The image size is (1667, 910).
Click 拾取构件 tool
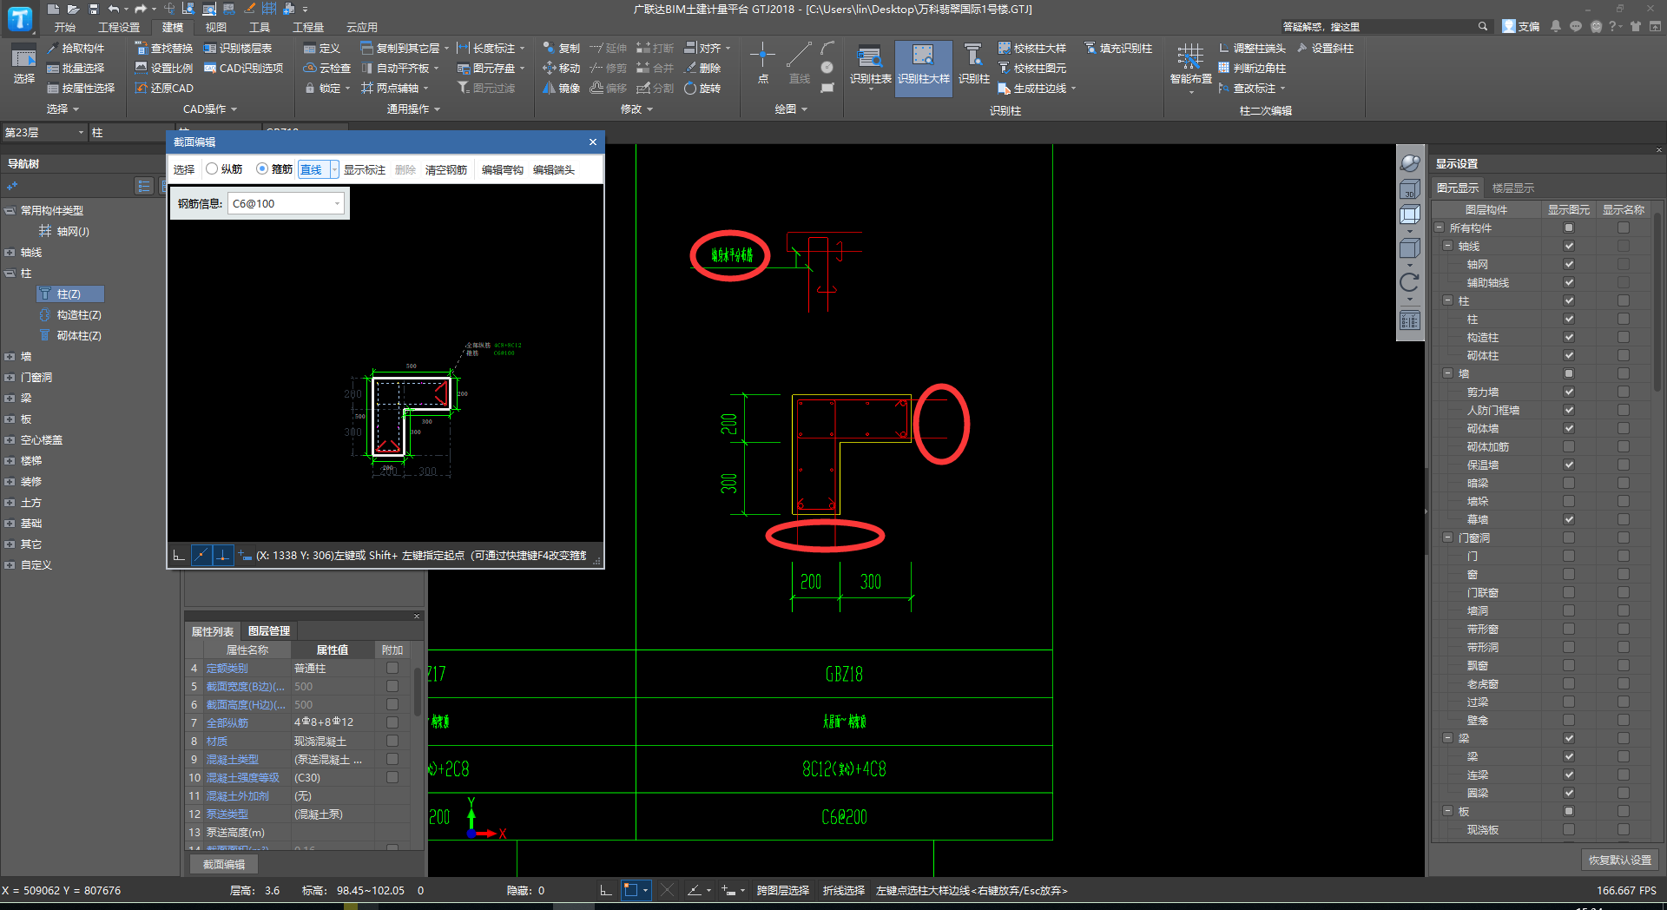tap(75, 49)
